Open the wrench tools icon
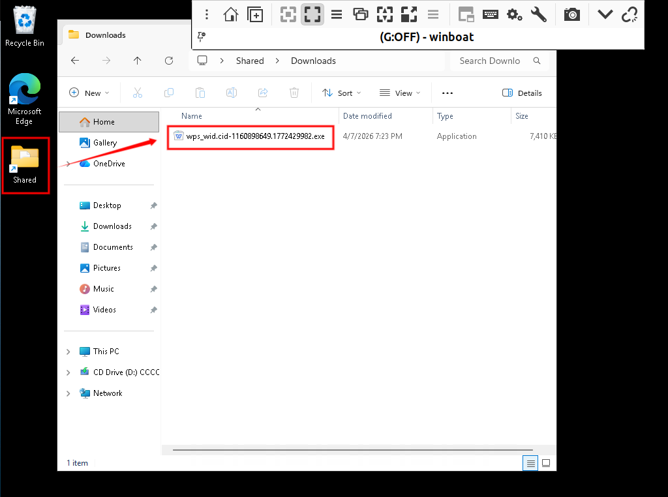The height and width of the screenshot is (497, 668). (539, 14)
